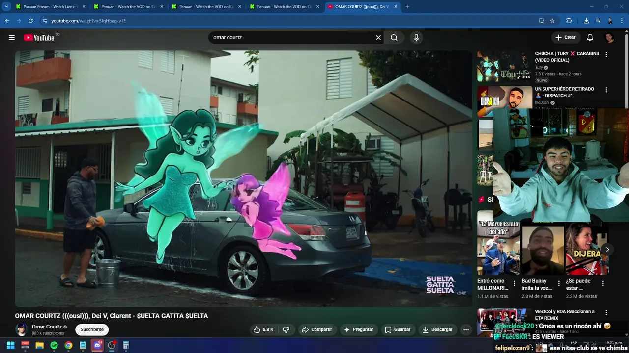Image resolution: width=629 pixels, height=353 pixels.
Task: Switch to the second Panuan VOD tab
Action: (x=128, y=7)
